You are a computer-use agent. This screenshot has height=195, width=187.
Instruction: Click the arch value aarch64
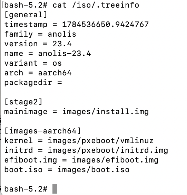point(55,73)
